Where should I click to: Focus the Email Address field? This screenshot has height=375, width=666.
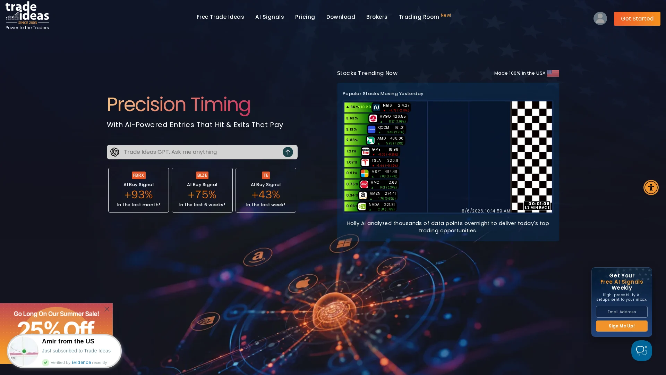tap(622, 312)
